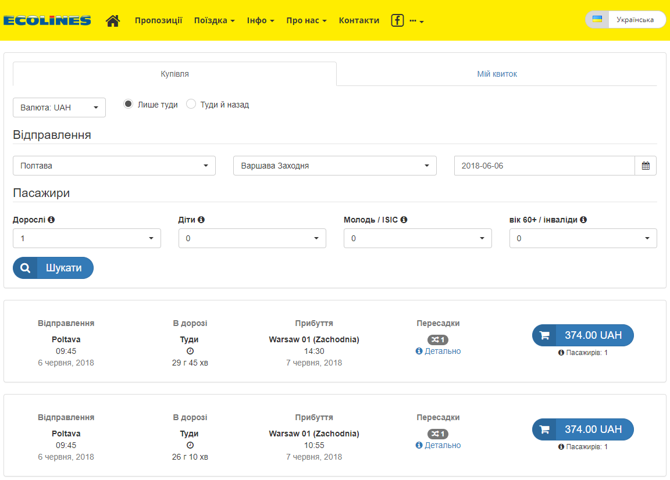Click info icon beside вік 60+ / інваліди

point(583,220)
